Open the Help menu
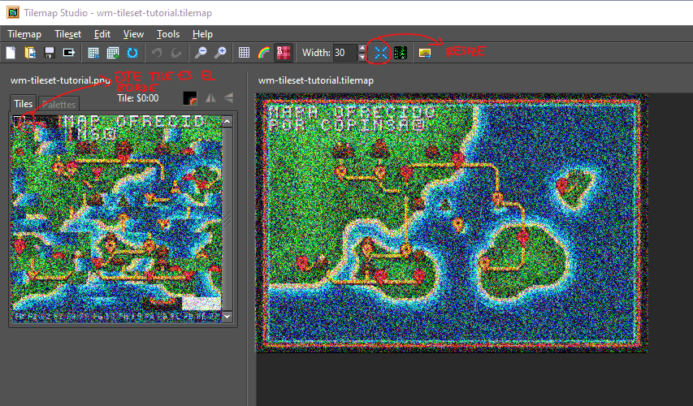 (x=202, y=34)
